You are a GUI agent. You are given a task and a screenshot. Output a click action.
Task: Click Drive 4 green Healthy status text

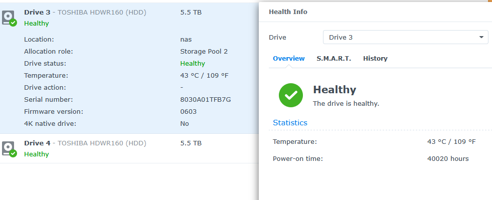click(x=37, y=154)
